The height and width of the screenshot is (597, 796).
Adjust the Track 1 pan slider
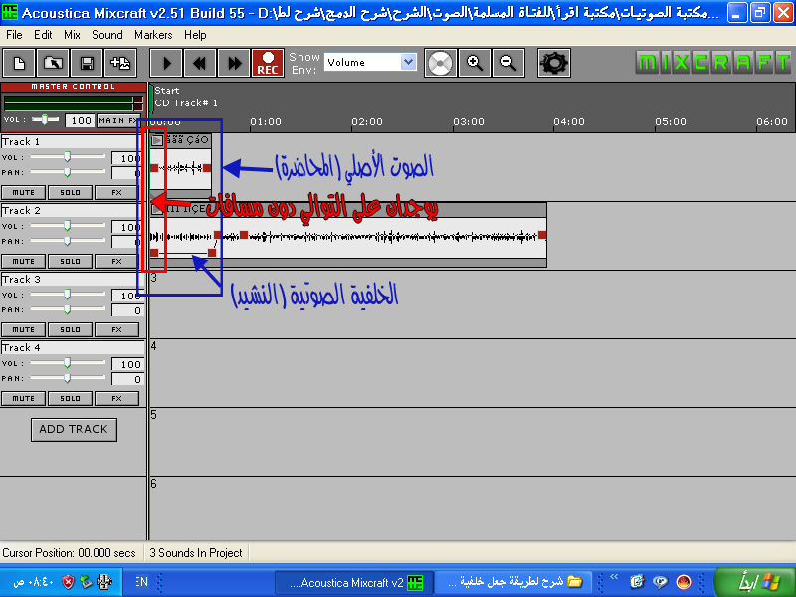[x=67, y=172]
